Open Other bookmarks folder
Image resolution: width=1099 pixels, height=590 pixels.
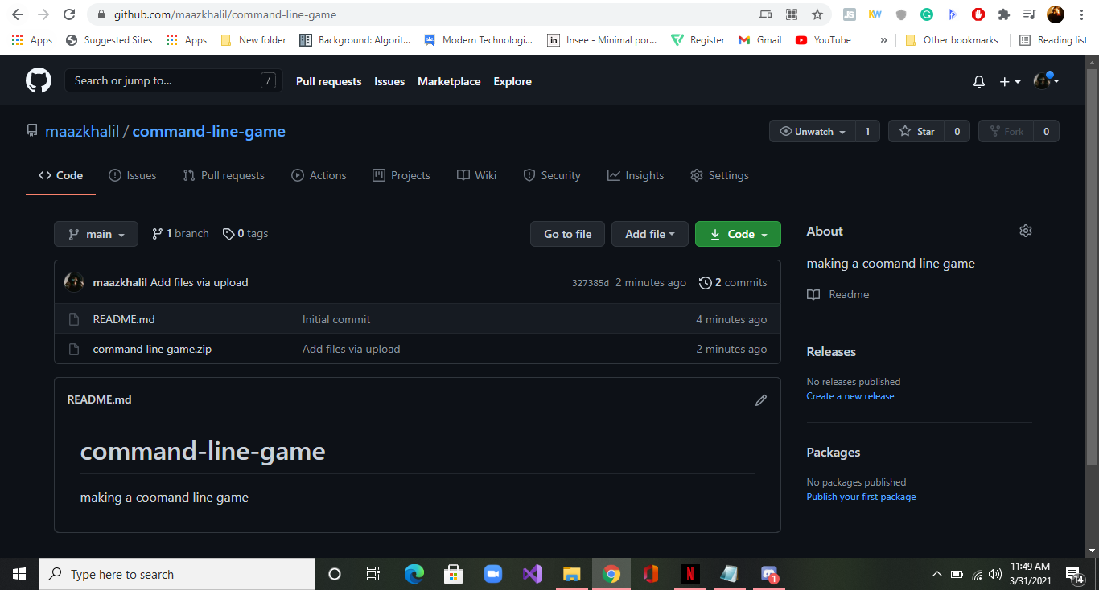pos(951,40)
